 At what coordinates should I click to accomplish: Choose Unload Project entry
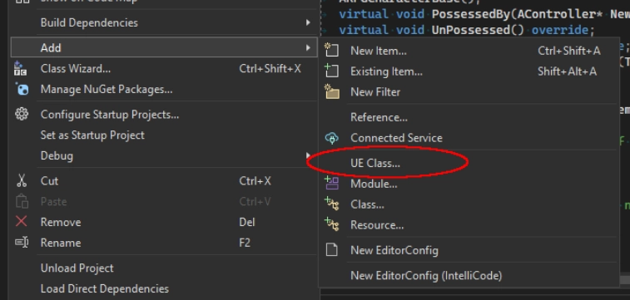tap(163, 268)
